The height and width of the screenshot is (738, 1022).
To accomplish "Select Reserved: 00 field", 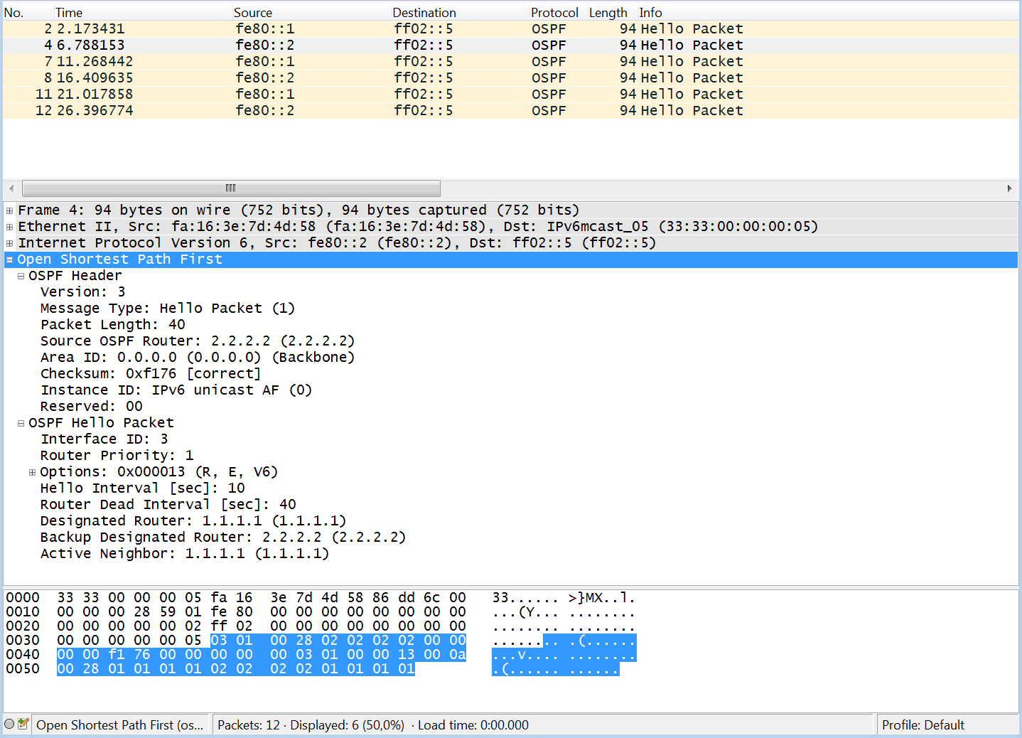I will 92,407.
